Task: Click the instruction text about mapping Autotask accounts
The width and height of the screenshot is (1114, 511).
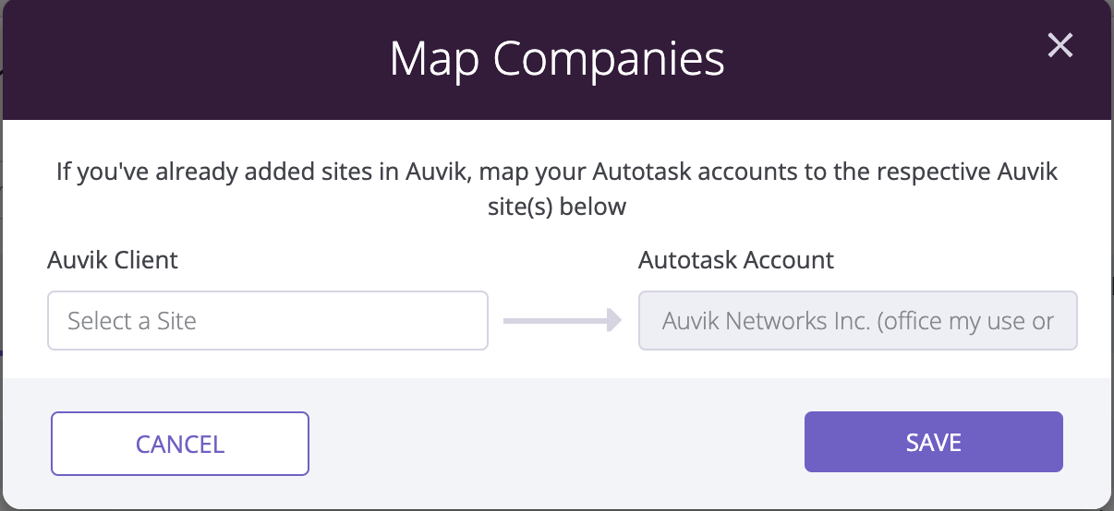Action: pos(557,188)
